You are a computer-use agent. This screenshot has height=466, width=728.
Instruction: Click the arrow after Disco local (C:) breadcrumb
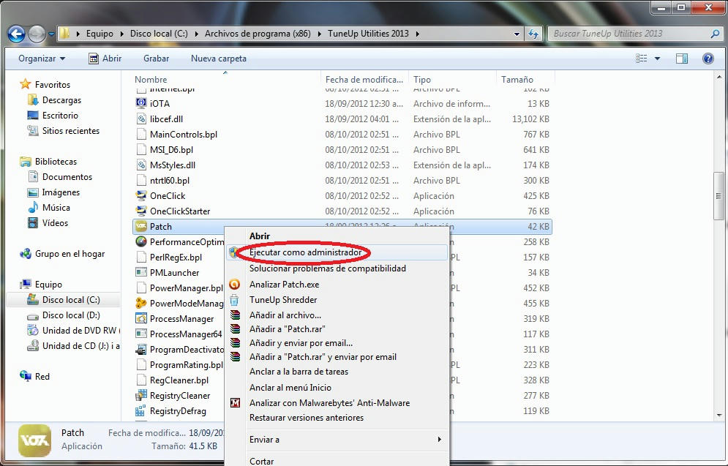[x=196, y=34]
